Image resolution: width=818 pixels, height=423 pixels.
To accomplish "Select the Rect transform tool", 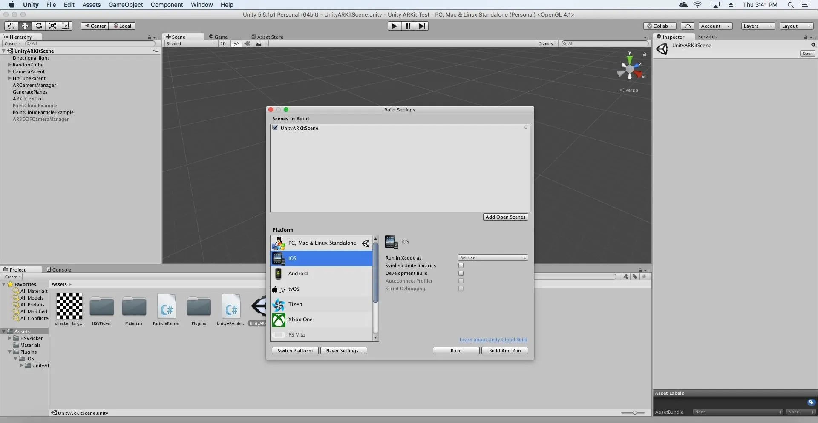I will (x=66, y=26).
